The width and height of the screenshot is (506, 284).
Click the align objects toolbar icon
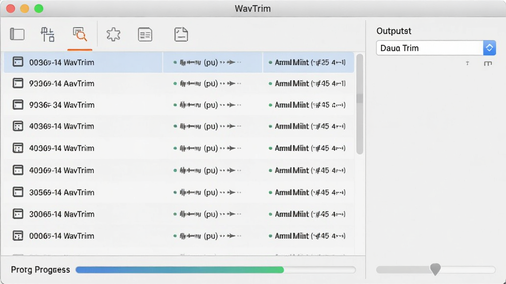pyautogui.click(x=48, y=35)
